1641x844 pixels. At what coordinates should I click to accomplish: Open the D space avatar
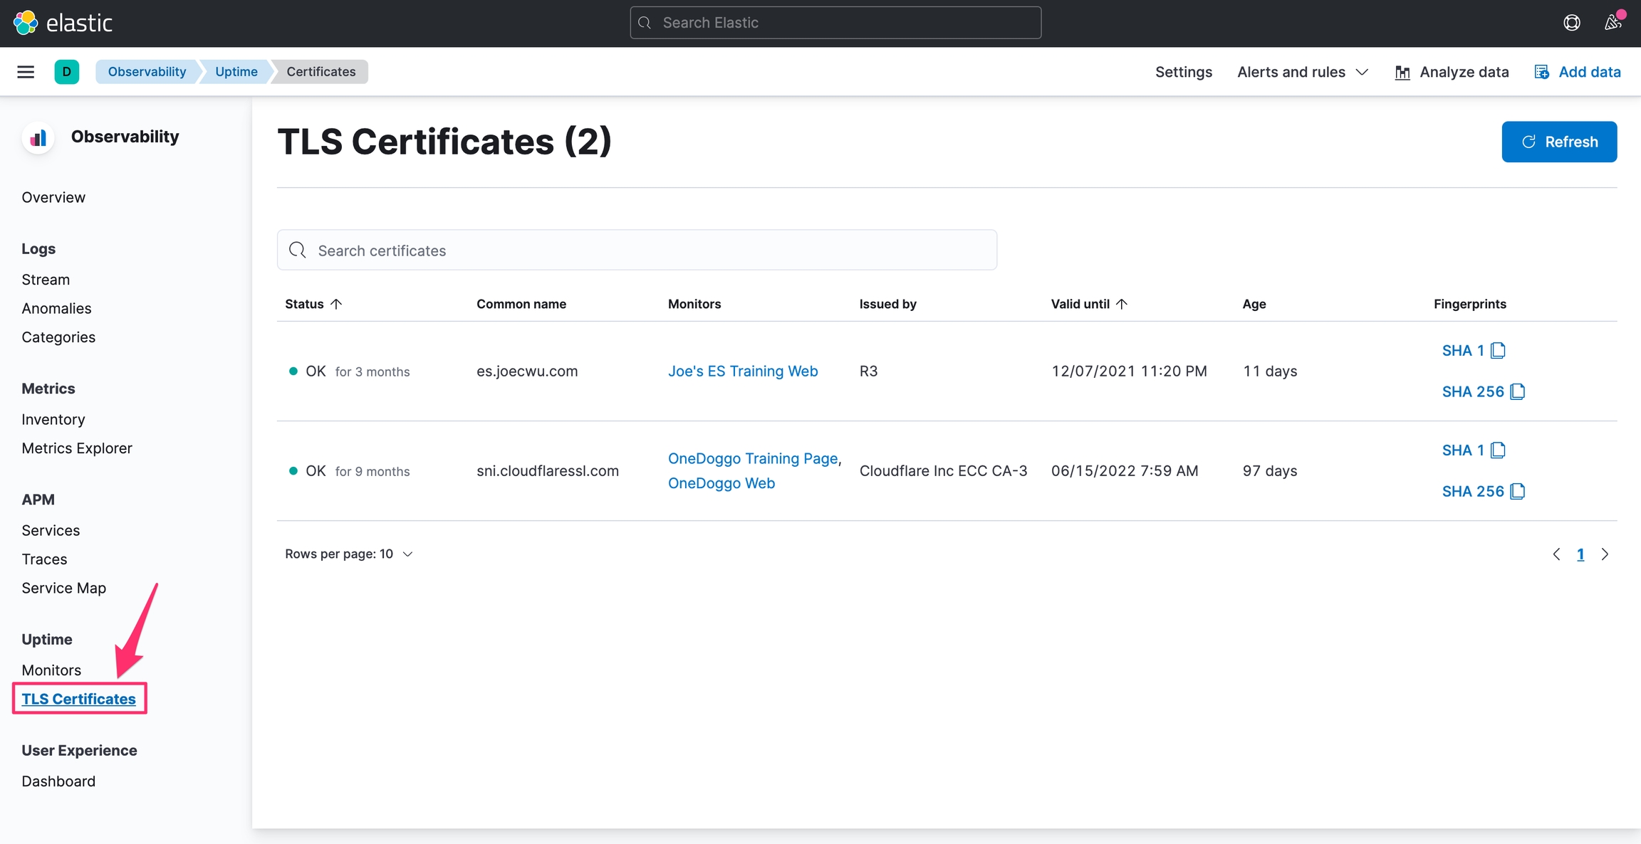click(x=67, y=72)
